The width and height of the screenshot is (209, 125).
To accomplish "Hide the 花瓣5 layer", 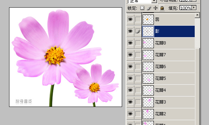I will coord(130,78).
